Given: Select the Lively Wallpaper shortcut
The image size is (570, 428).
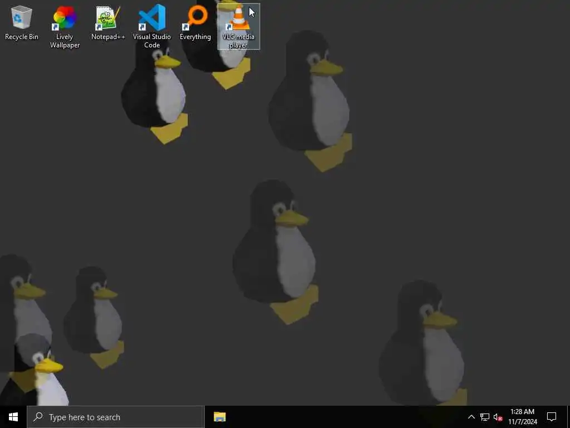Looking at the screenshot, I should (65, 27).
